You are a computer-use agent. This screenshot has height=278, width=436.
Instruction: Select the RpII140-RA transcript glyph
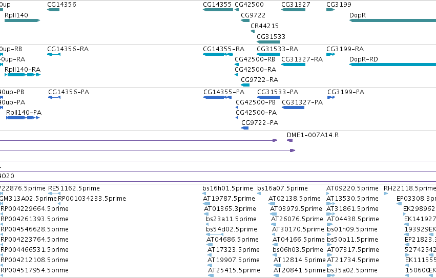(23, 75)
